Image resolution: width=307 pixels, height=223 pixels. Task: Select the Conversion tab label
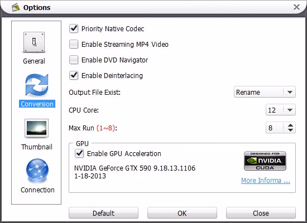coord(37,104)
